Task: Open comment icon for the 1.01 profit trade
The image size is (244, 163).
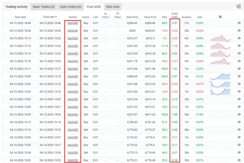Action: pos(239,69)
